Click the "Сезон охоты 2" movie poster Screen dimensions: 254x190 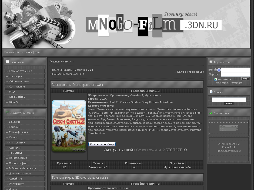[69, 126]
